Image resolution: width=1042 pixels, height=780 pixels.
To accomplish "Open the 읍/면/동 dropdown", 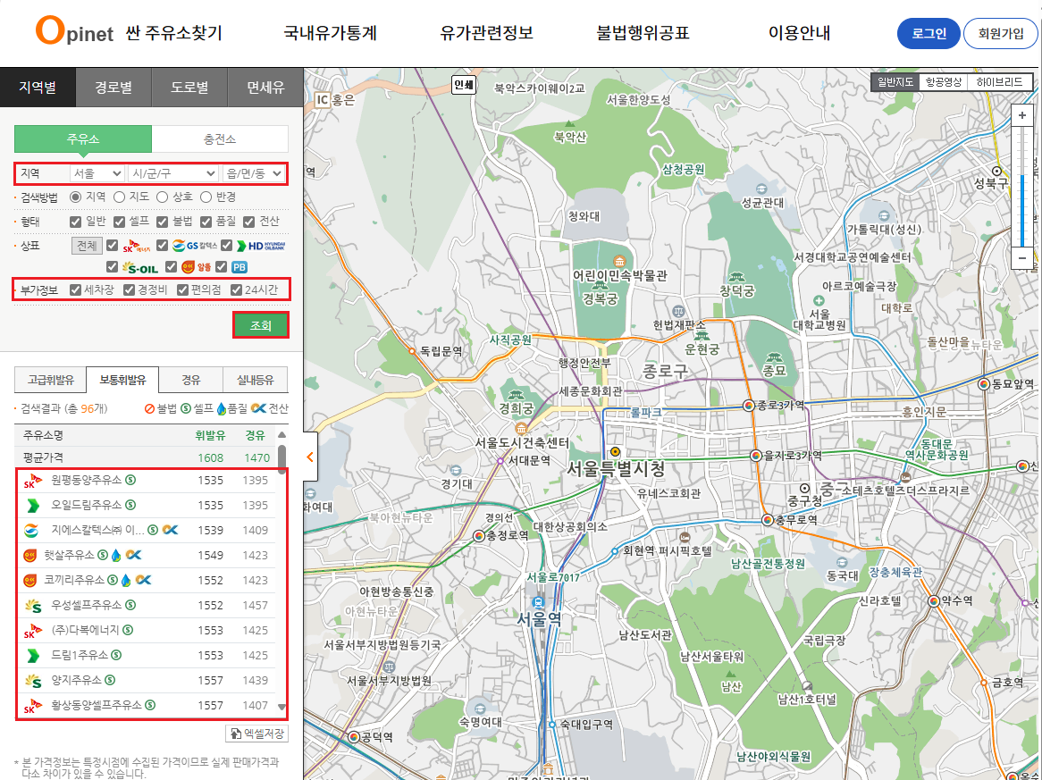I will (254, 173).
